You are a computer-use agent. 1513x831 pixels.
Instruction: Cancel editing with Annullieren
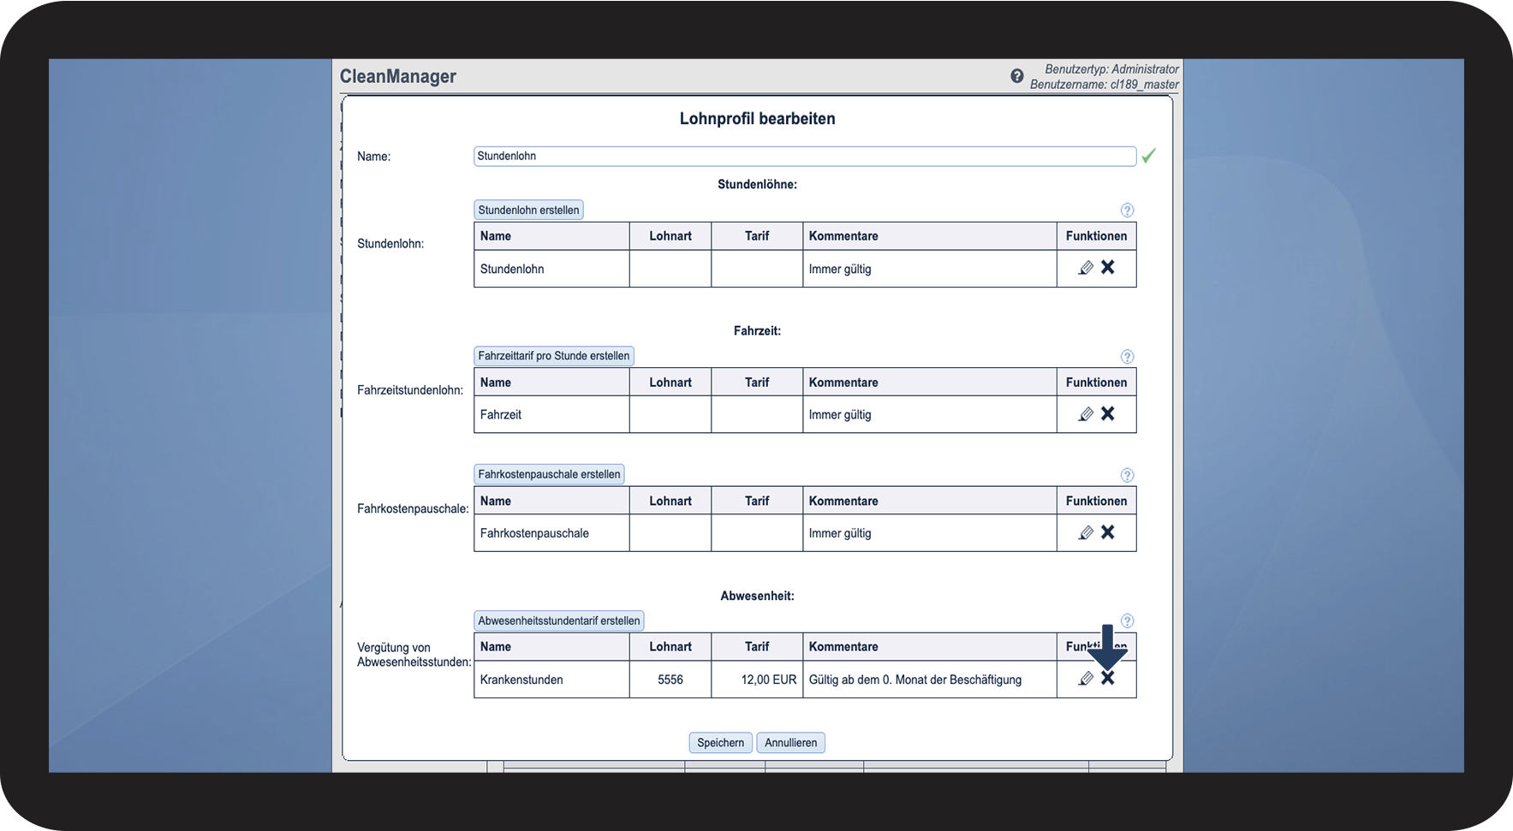click(791, 743)
